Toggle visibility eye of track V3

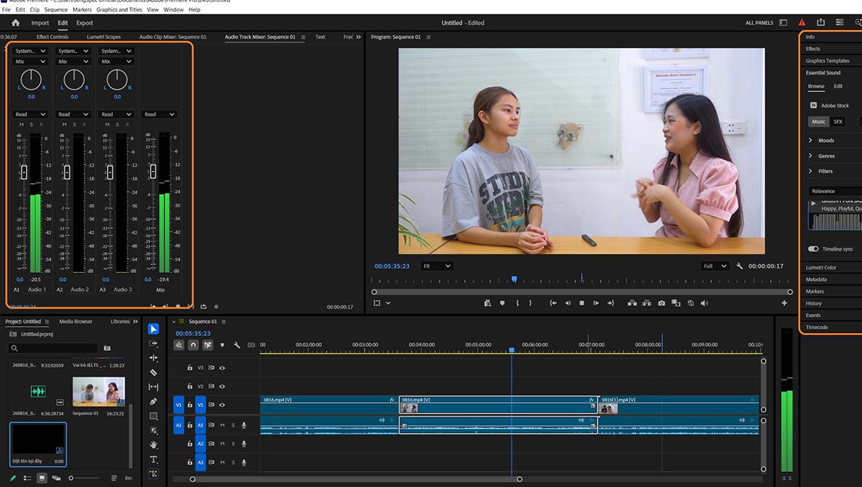click(x=222, y=368)
